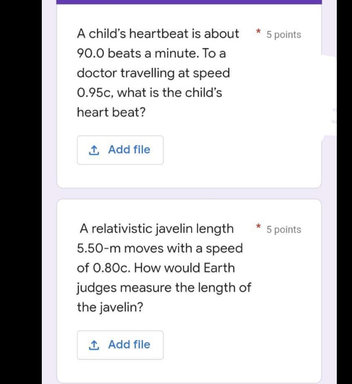Screen dimensions: 352x384
Task: Select the '5 points' label on the heartbeat question
Action: tap(284, 34)
